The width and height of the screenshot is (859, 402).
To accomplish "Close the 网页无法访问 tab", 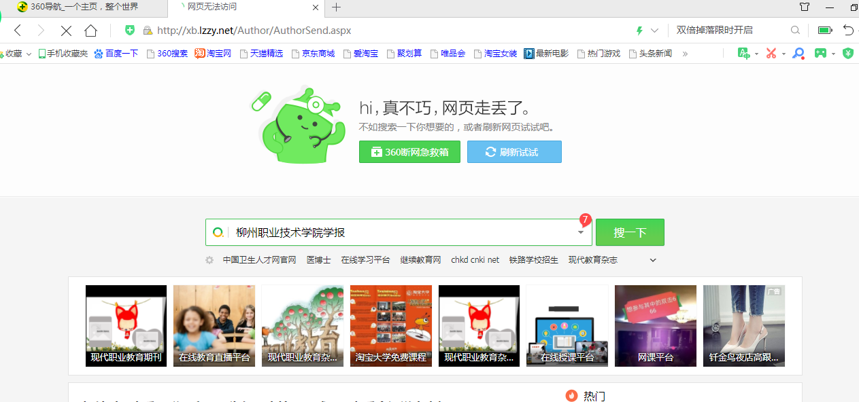I will [x=315, y=7].
